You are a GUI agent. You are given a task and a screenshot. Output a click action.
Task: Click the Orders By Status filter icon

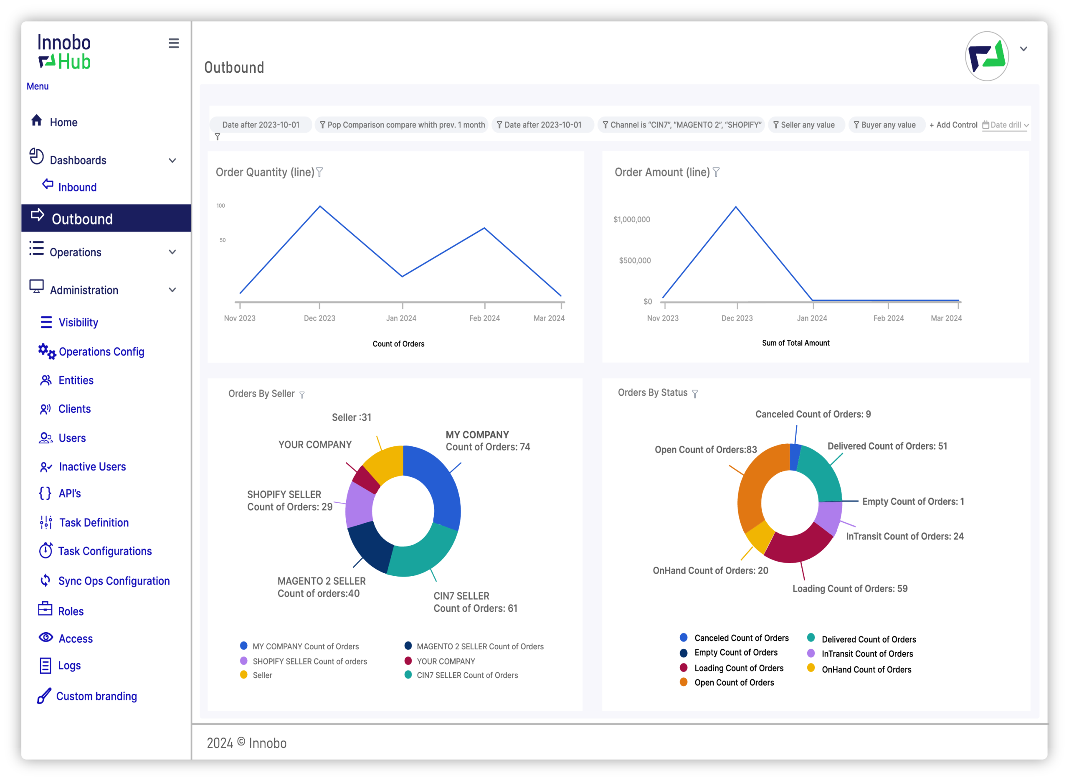coord(695,394)
